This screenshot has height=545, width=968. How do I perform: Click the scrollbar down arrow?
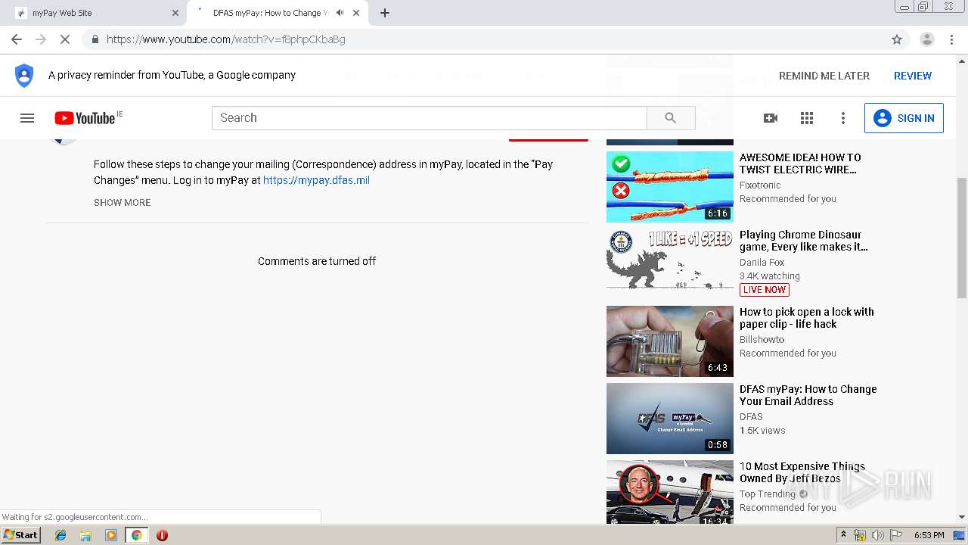[x=962, y=517]
